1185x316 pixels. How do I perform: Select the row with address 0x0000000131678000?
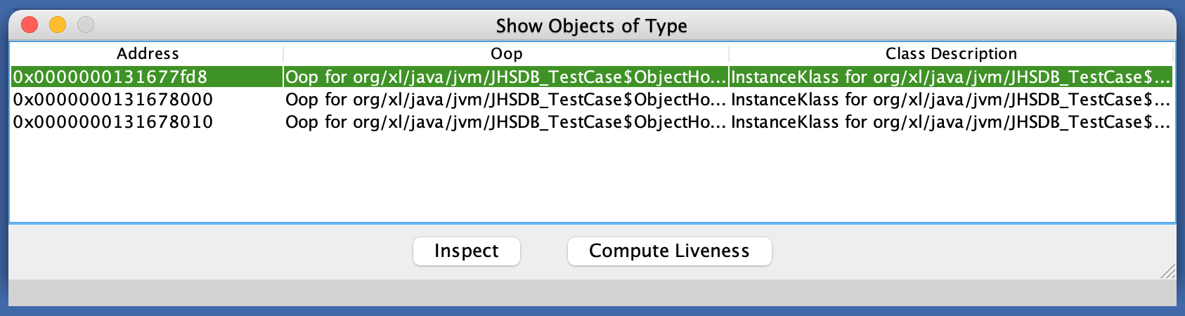point(113,100)
